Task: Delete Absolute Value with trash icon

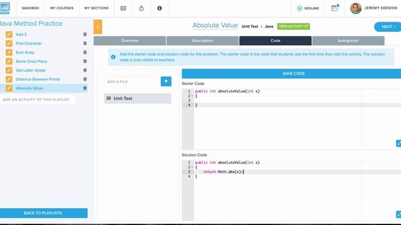Action: click(85, 88)
